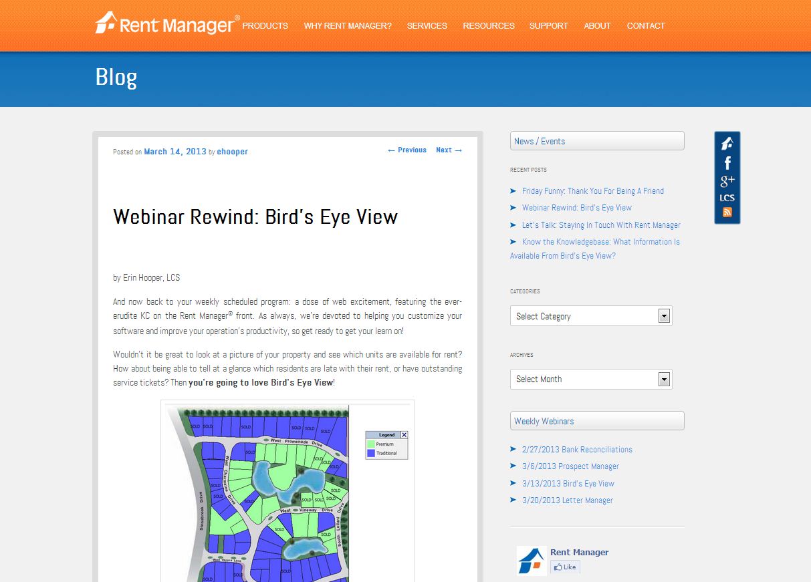Expand the Select Category dropdown

coord(591,316)
